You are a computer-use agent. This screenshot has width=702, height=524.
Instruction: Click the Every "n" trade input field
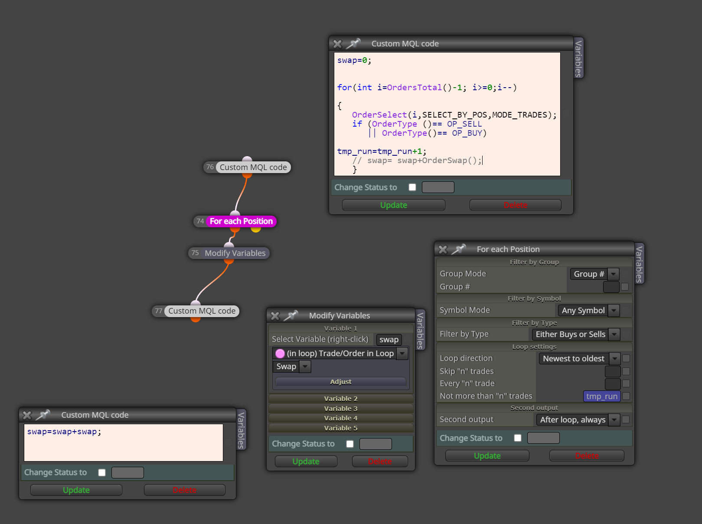point(613,383)
